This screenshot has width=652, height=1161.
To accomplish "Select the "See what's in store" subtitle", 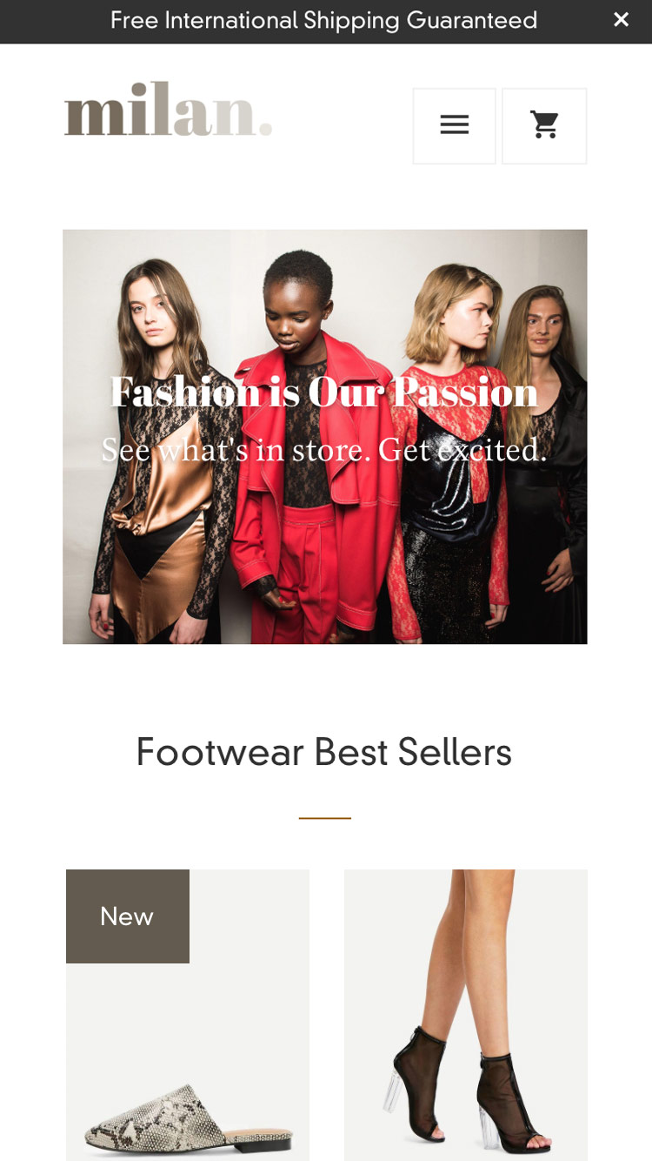I will click(x=324, y=449).
